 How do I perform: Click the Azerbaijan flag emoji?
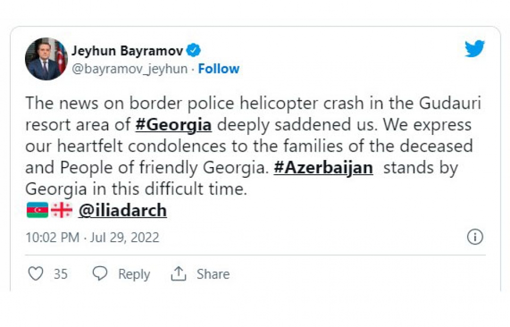37,210
